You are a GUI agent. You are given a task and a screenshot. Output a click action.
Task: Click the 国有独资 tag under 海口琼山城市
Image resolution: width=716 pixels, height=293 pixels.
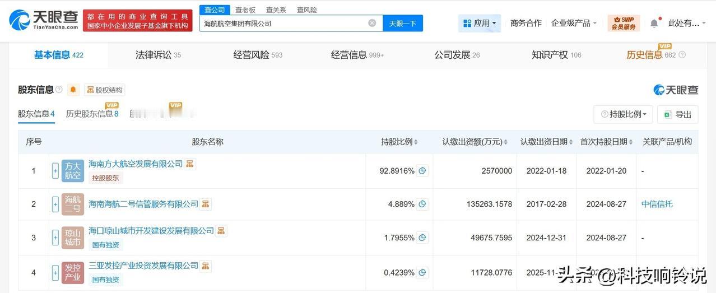tap(105, 245)
